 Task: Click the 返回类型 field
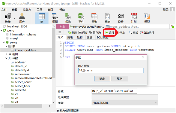125,97
